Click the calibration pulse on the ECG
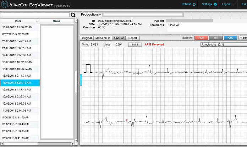Image resolution: width=247 pixels, height=147 pixels. coord(88,69)
